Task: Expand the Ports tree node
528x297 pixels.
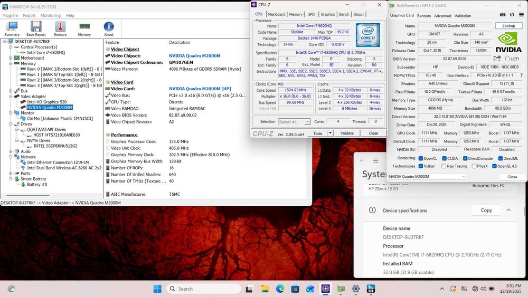Action: tap(11, 173)
